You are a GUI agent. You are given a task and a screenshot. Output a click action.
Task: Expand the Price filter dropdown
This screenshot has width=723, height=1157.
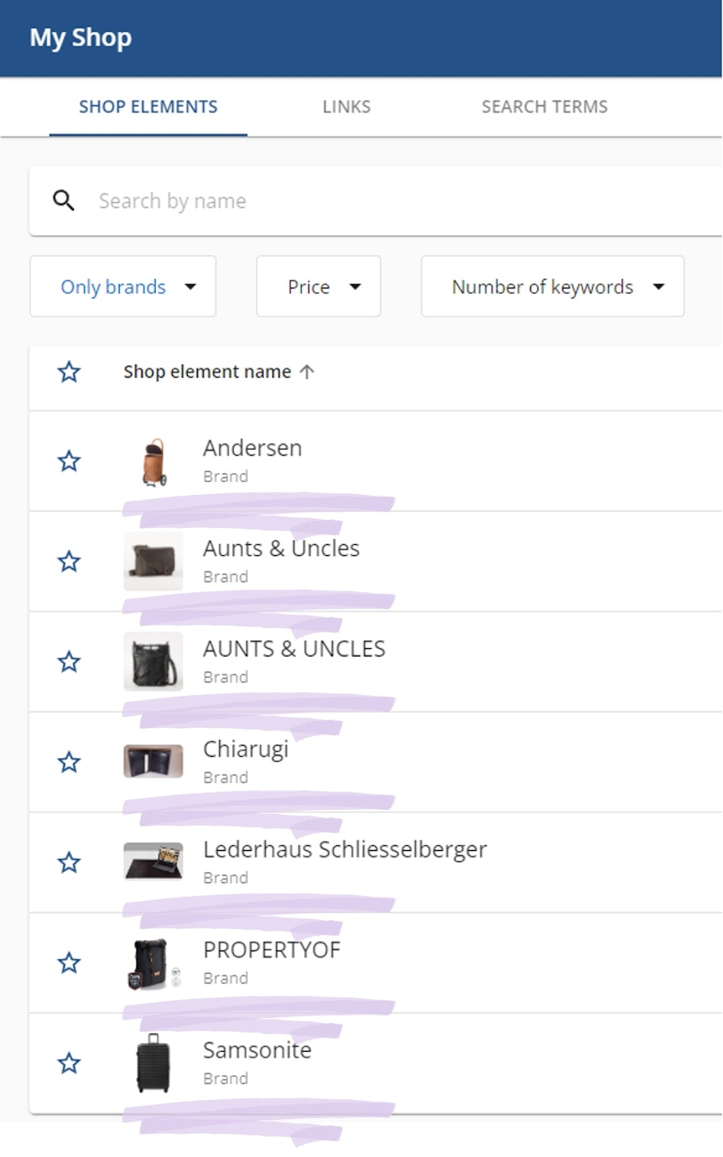click(318, 287)
